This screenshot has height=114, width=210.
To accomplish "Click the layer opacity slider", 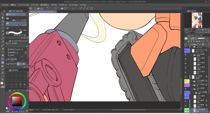I will 201,38.
